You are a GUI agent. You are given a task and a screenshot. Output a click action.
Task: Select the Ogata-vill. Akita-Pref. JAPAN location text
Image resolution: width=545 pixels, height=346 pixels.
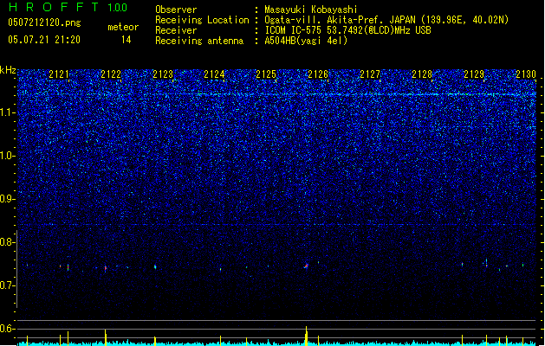click(x=386, y=20)
